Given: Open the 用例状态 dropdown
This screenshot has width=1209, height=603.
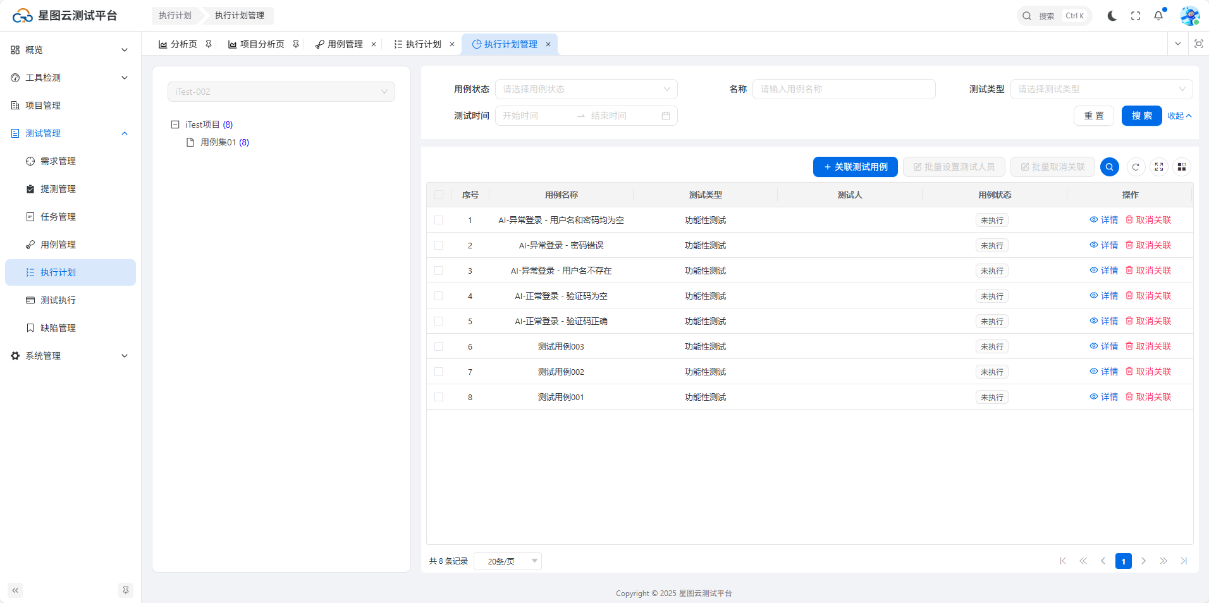Looking at the screenshot, I should pos(586,89).
